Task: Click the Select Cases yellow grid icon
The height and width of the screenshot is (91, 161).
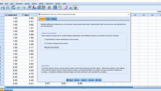Action: coord(60,8)
